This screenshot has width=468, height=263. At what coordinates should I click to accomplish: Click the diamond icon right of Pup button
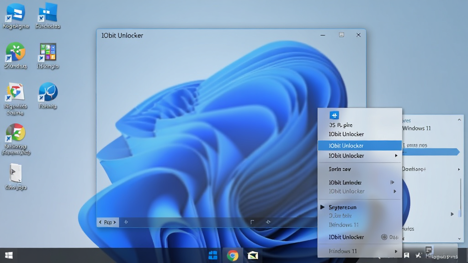(x=126, y=222)
